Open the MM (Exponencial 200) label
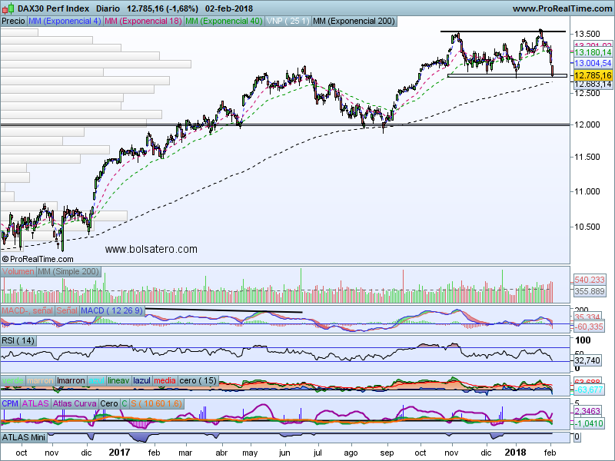 (x=354, y=22)
